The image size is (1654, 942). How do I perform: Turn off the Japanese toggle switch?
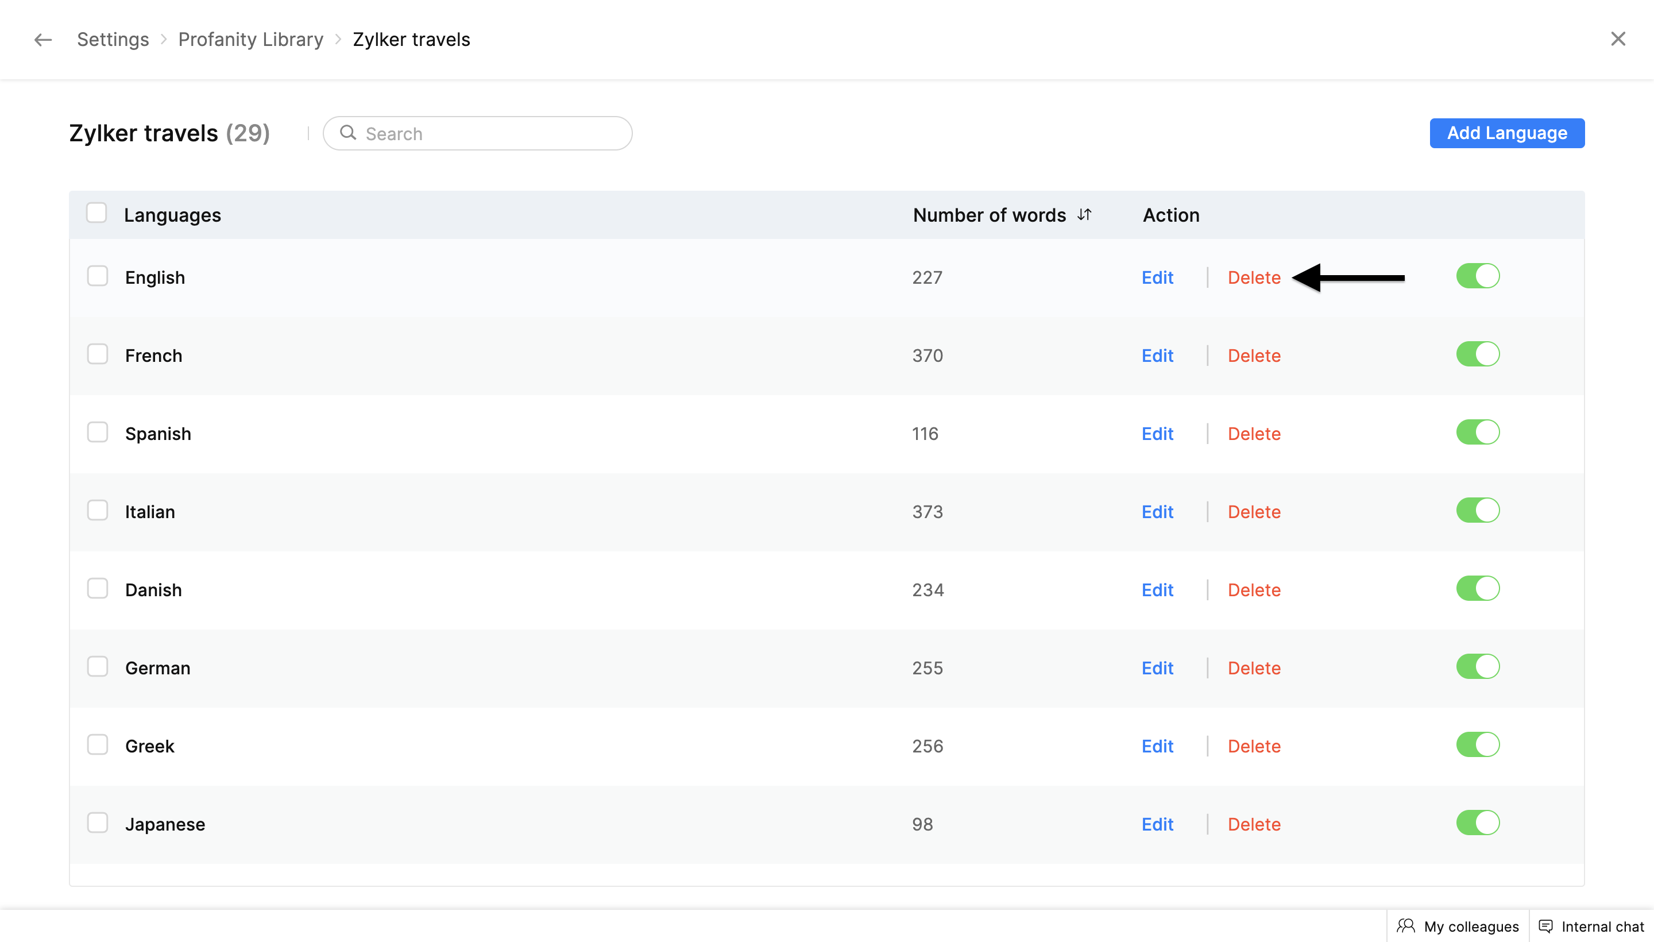1478,823
